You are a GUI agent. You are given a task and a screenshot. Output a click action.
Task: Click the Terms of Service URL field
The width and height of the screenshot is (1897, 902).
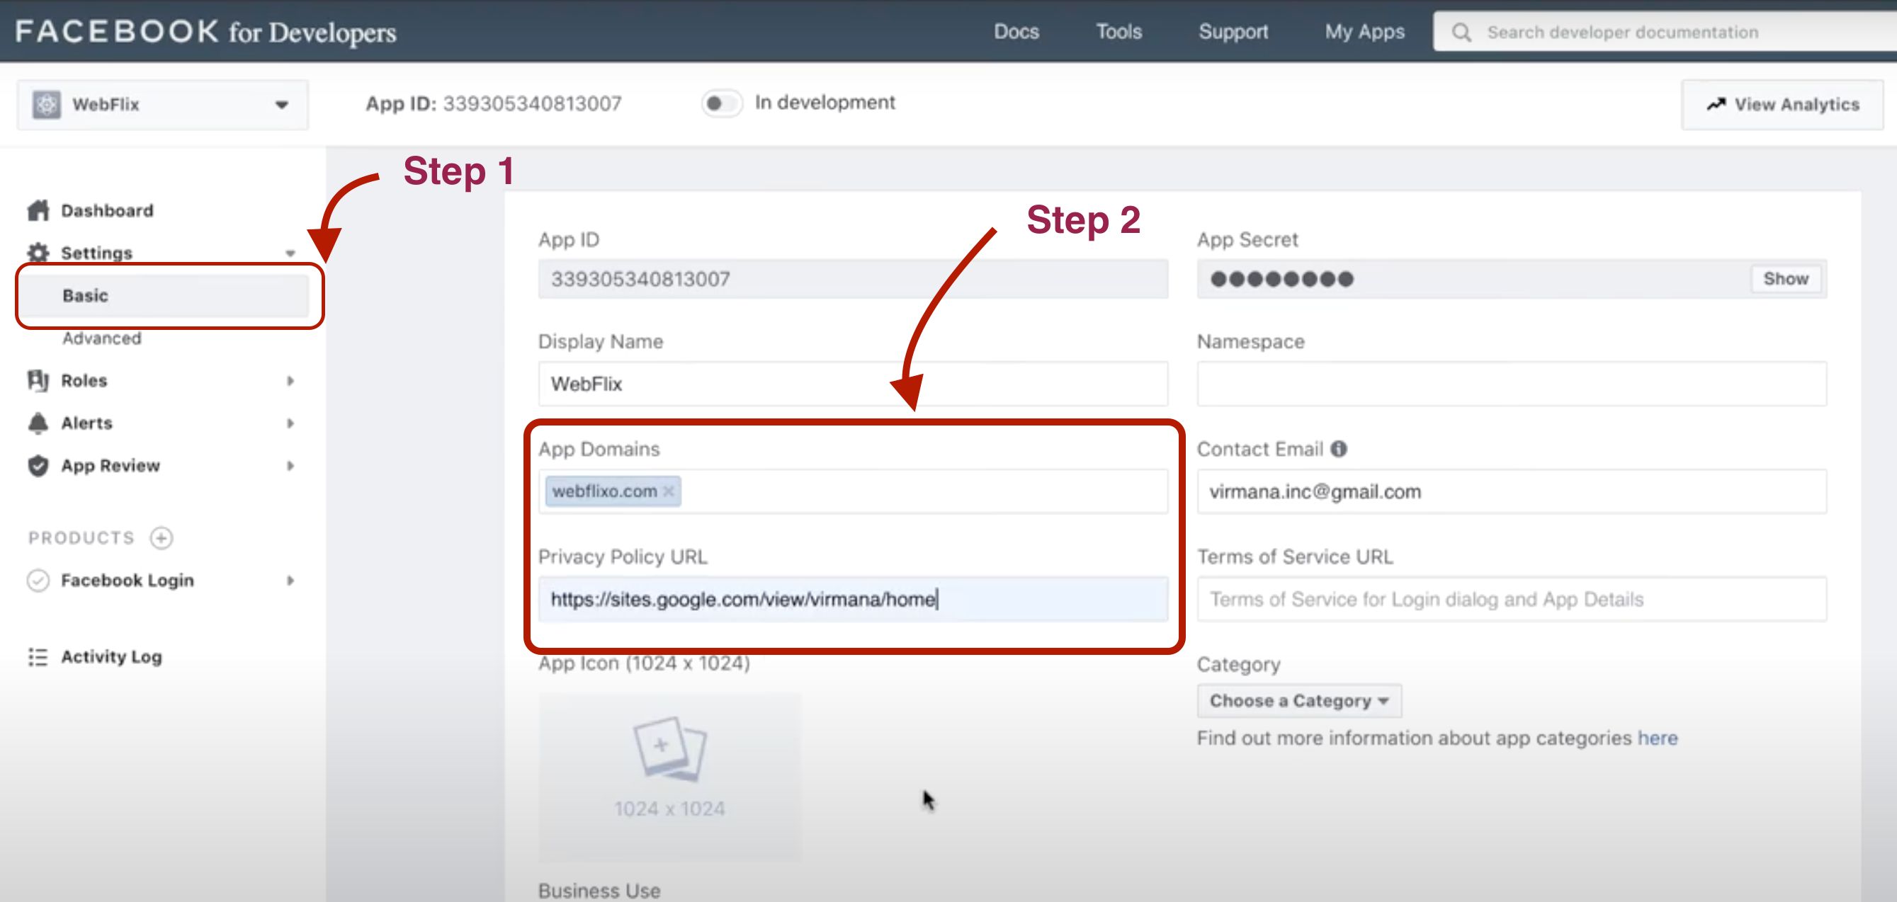click(1511, 600)
